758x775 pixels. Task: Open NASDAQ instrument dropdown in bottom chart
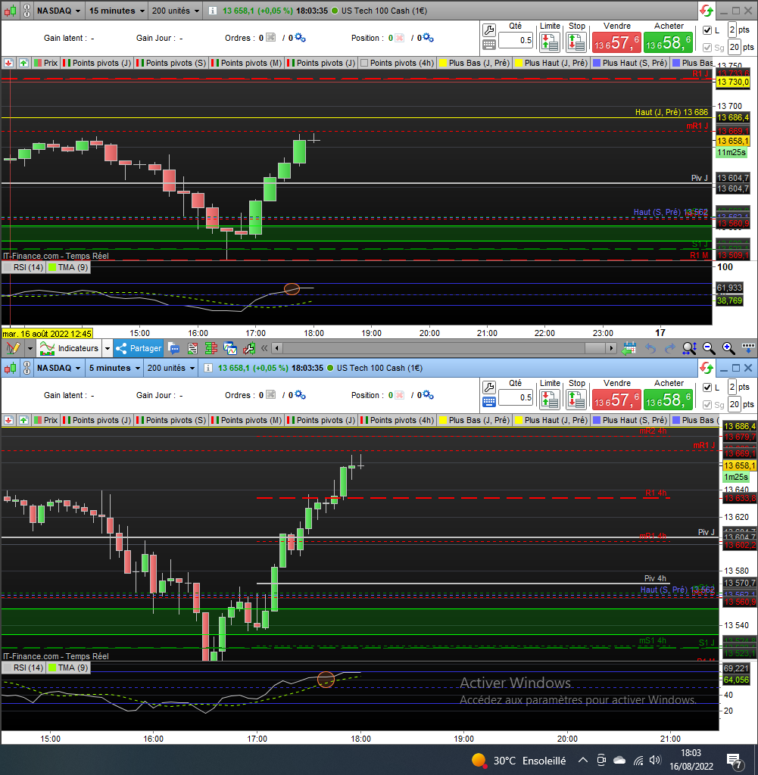[x=59, y=368]
